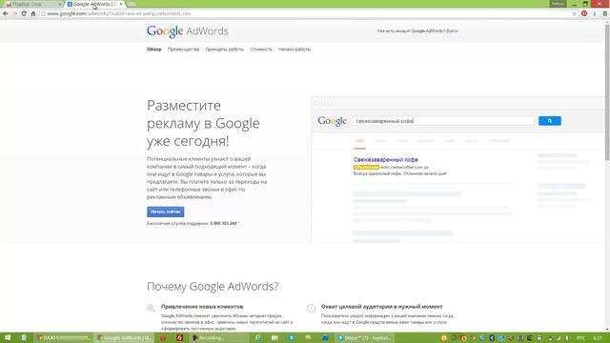
Task: Select the Google AdWords browser tab
Action: tap(94, 4)
